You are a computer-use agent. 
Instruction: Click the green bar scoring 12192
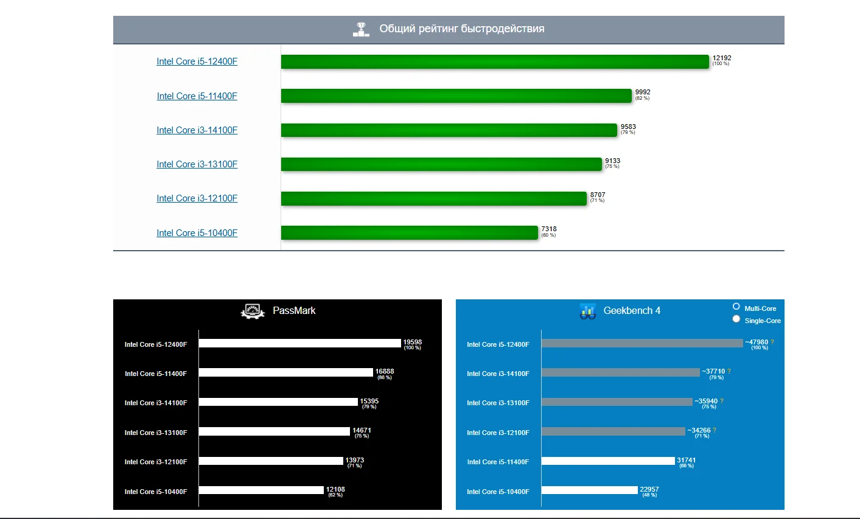495,61
